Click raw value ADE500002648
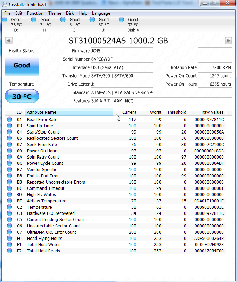This screenshot has width=237, height=282. pos(209,238)
